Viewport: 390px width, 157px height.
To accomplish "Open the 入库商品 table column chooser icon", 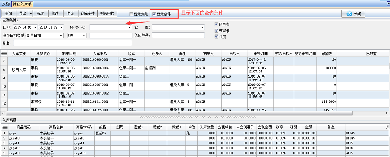I will pos(4,127).
